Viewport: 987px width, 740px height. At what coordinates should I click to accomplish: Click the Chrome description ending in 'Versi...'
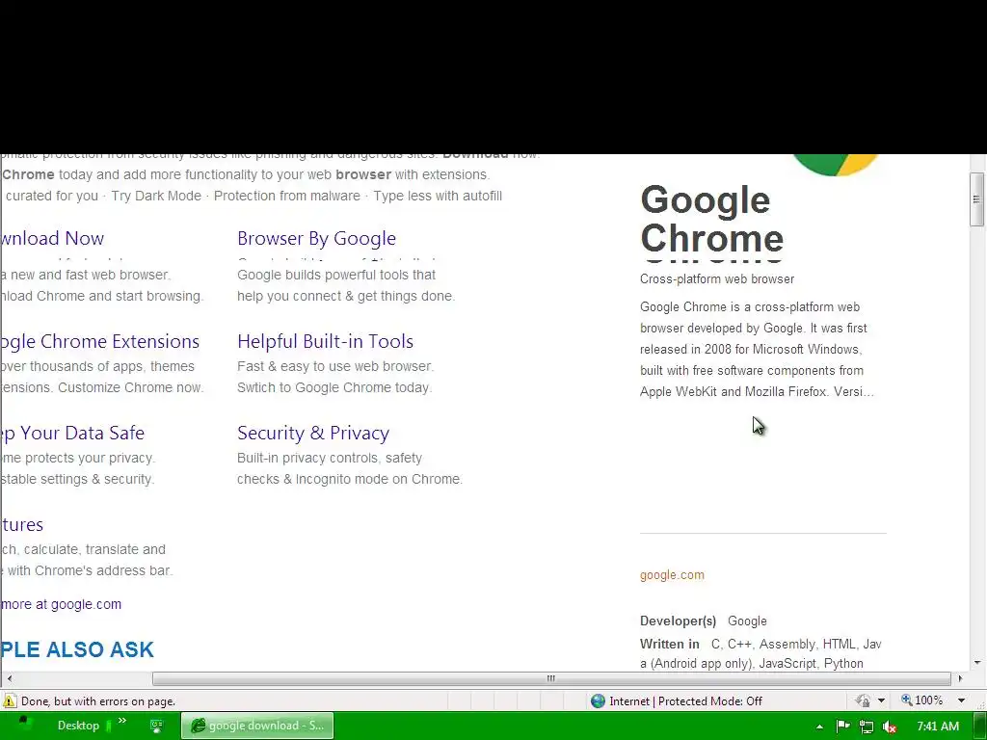click(x=757, y=349)
